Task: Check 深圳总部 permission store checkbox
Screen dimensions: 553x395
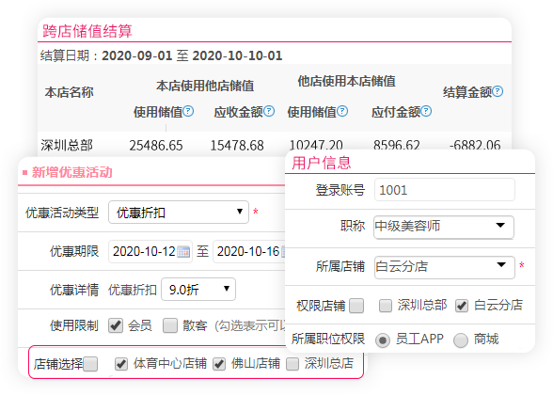Action: [x=386, y=306]
